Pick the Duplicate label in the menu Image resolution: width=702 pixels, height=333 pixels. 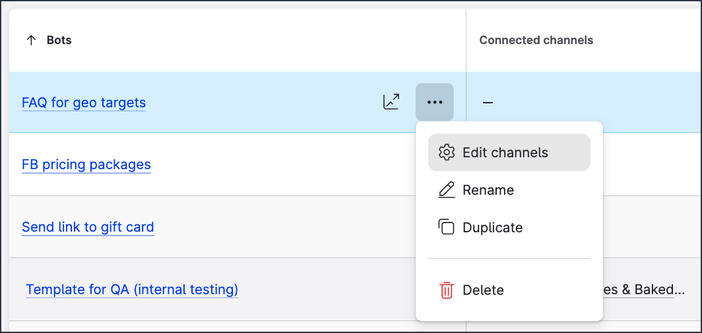click(x=492, y=228)
